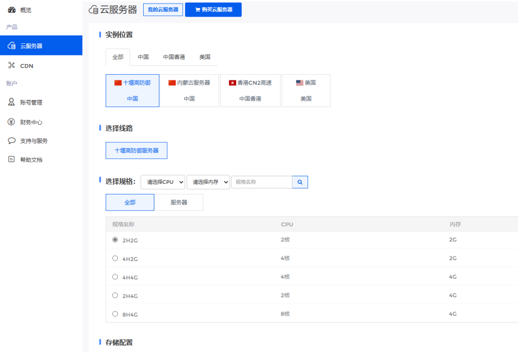Switch to the 中国香港 location tab
Screen dimensions: 518x352
click(x=174, y=57)
